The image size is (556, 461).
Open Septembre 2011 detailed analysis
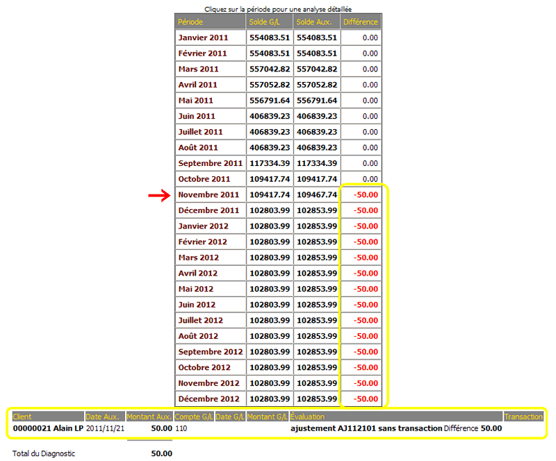pos(211,163)
